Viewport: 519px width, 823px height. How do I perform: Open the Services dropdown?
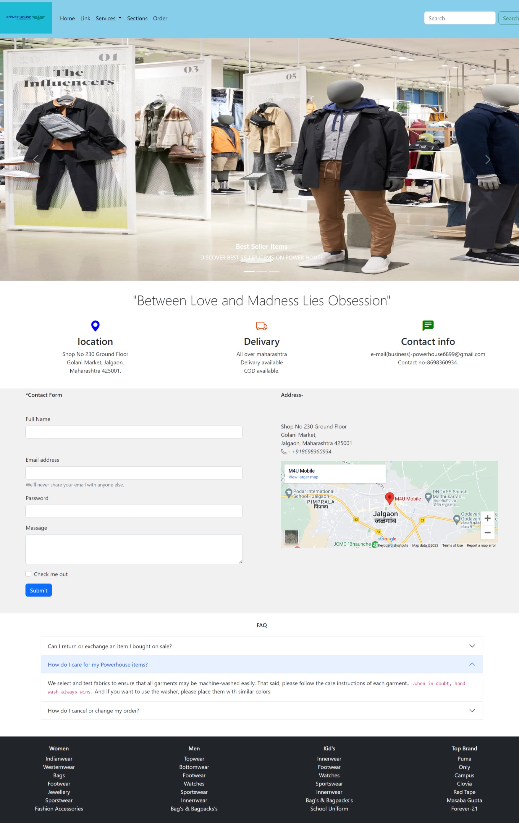pos(108,18)
